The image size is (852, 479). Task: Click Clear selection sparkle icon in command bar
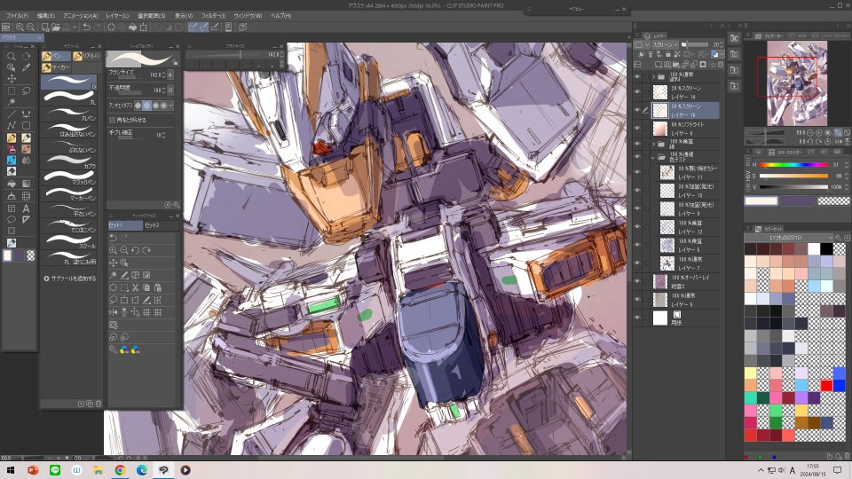[x=111, y=27]
